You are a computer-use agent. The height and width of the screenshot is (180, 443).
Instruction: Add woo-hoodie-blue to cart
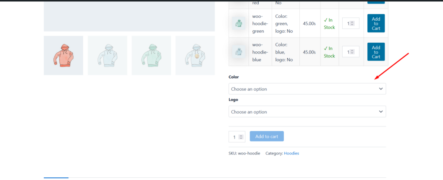tap(376, 52)
